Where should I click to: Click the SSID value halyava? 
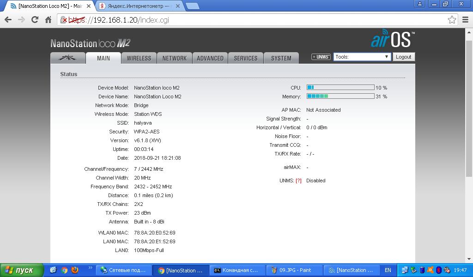(143, 123)
